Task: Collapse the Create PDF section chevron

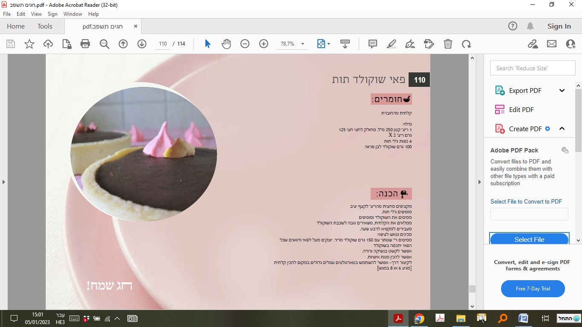Action: tap(562, 129)
